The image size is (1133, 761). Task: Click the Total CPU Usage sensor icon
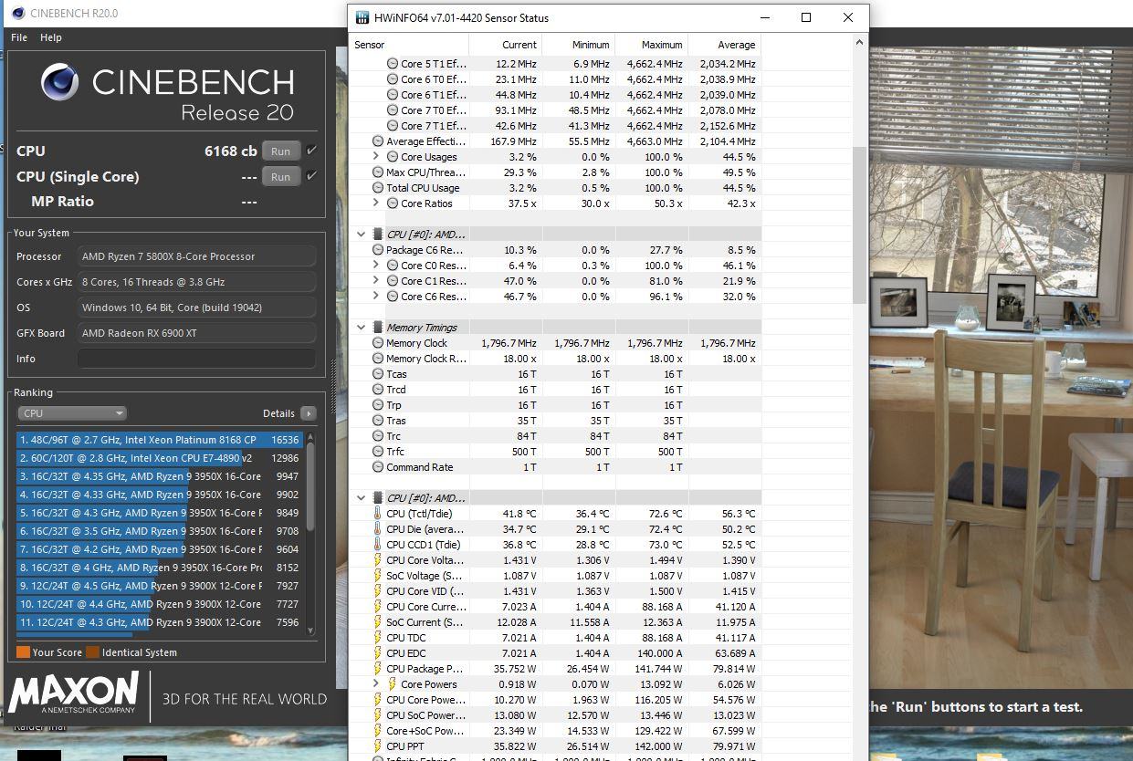pos(378,188)
